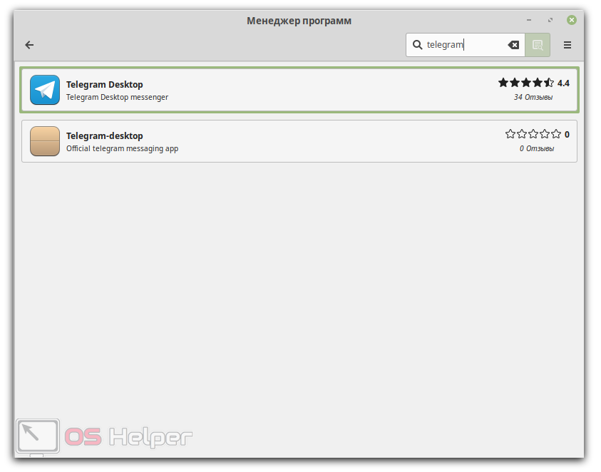Click the 4.4 star rating stars
Screen dimensions: 601x472
525,83
